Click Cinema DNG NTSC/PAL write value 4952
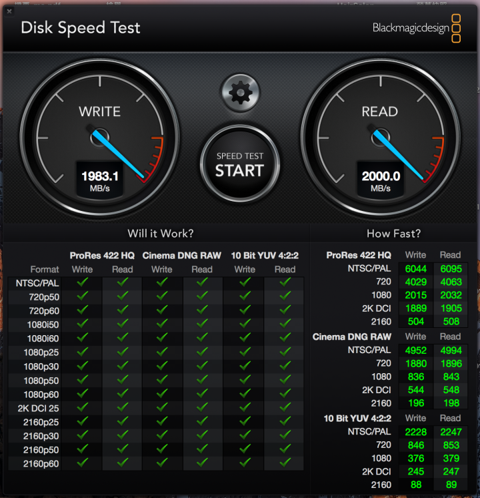 [x=415, y=350]
